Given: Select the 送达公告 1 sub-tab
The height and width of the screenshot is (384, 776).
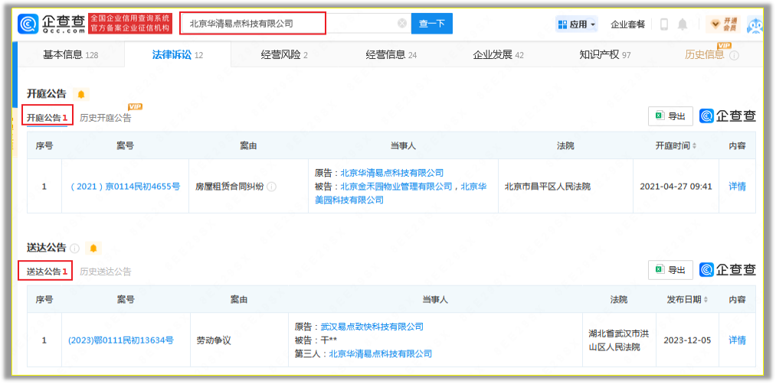Looking at the screenshot, I should (46, 272).
